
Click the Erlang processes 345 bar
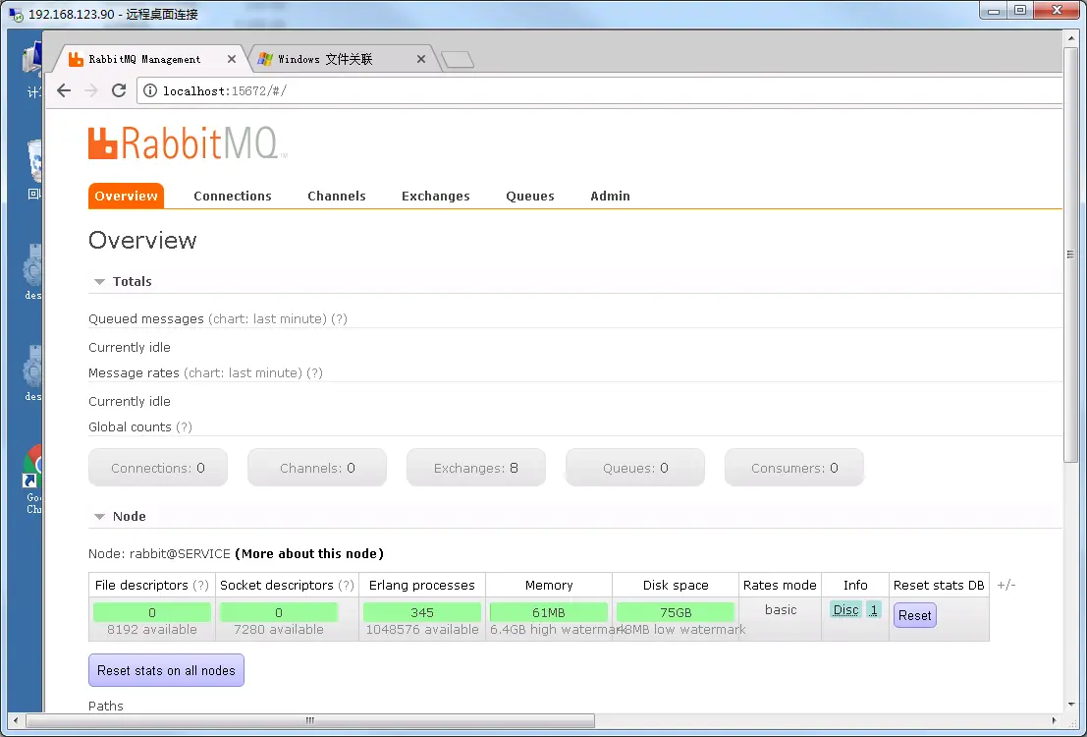(421, 612)
